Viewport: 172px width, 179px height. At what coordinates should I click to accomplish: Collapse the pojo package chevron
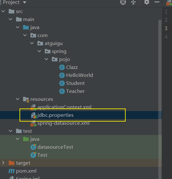tap(46, 59)
